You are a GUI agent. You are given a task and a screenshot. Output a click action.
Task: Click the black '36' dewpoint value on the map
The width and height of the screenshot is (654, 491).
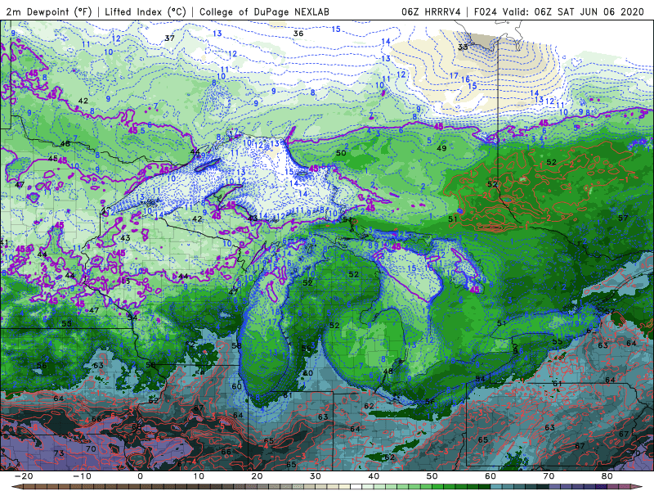298,34
